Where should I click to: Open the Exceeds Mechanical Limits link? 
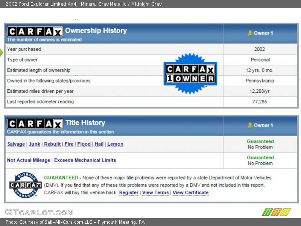[x=85, y=160]
